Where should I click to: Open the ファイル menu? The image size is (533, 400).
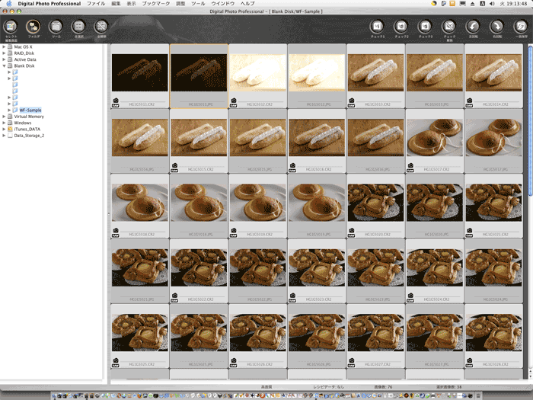(96, 3)
